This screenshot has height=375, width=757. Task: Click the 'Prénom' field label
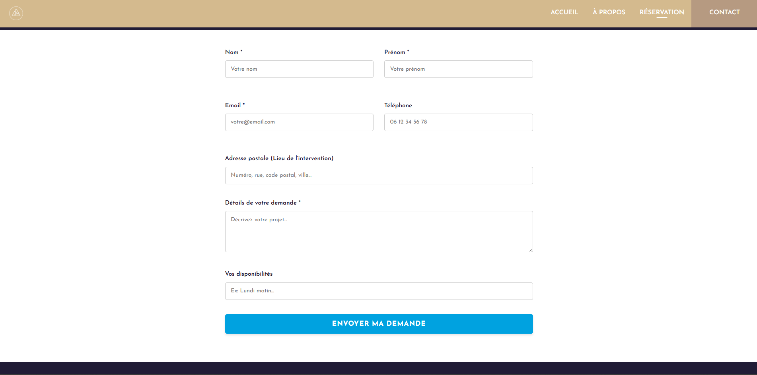[395, 52]
